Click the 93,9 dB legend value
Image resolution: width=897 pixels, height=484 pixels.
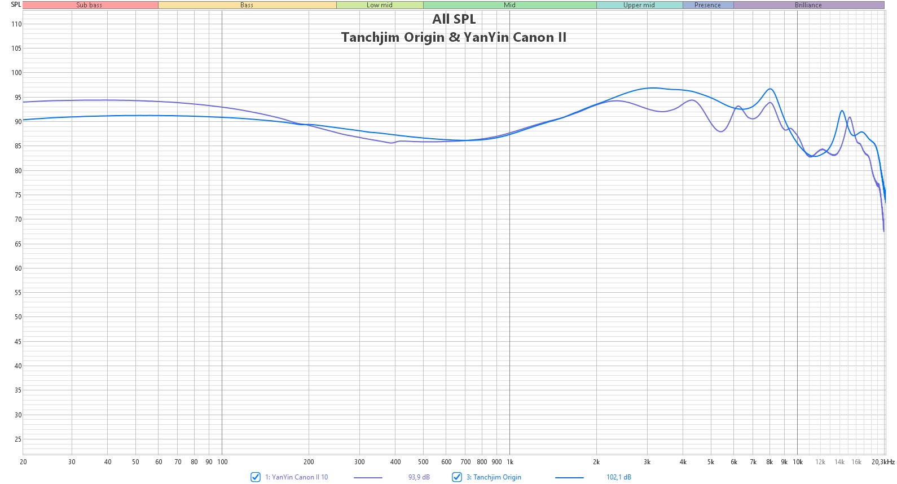point(419,477)
